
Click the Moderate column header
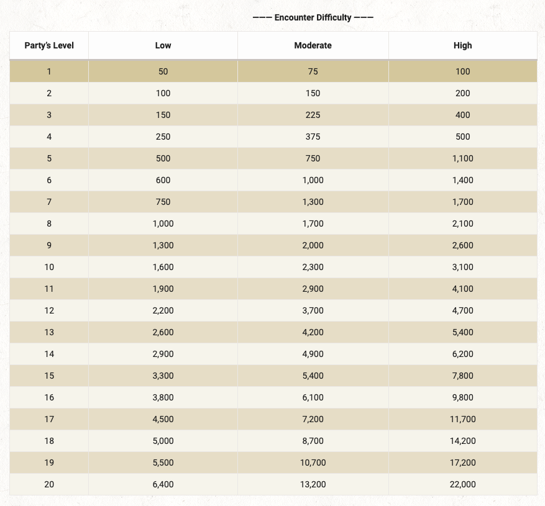313,45
